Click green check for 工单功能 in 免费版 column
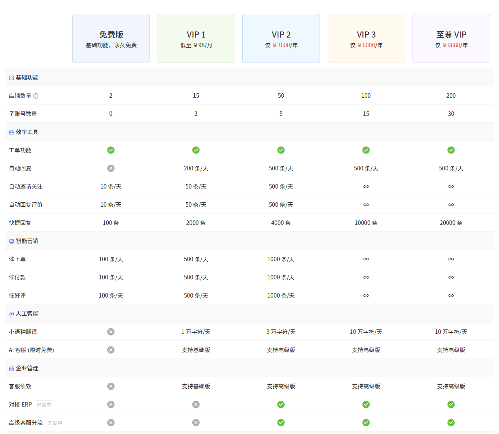499x434 pixels. [x=111, y=150]
